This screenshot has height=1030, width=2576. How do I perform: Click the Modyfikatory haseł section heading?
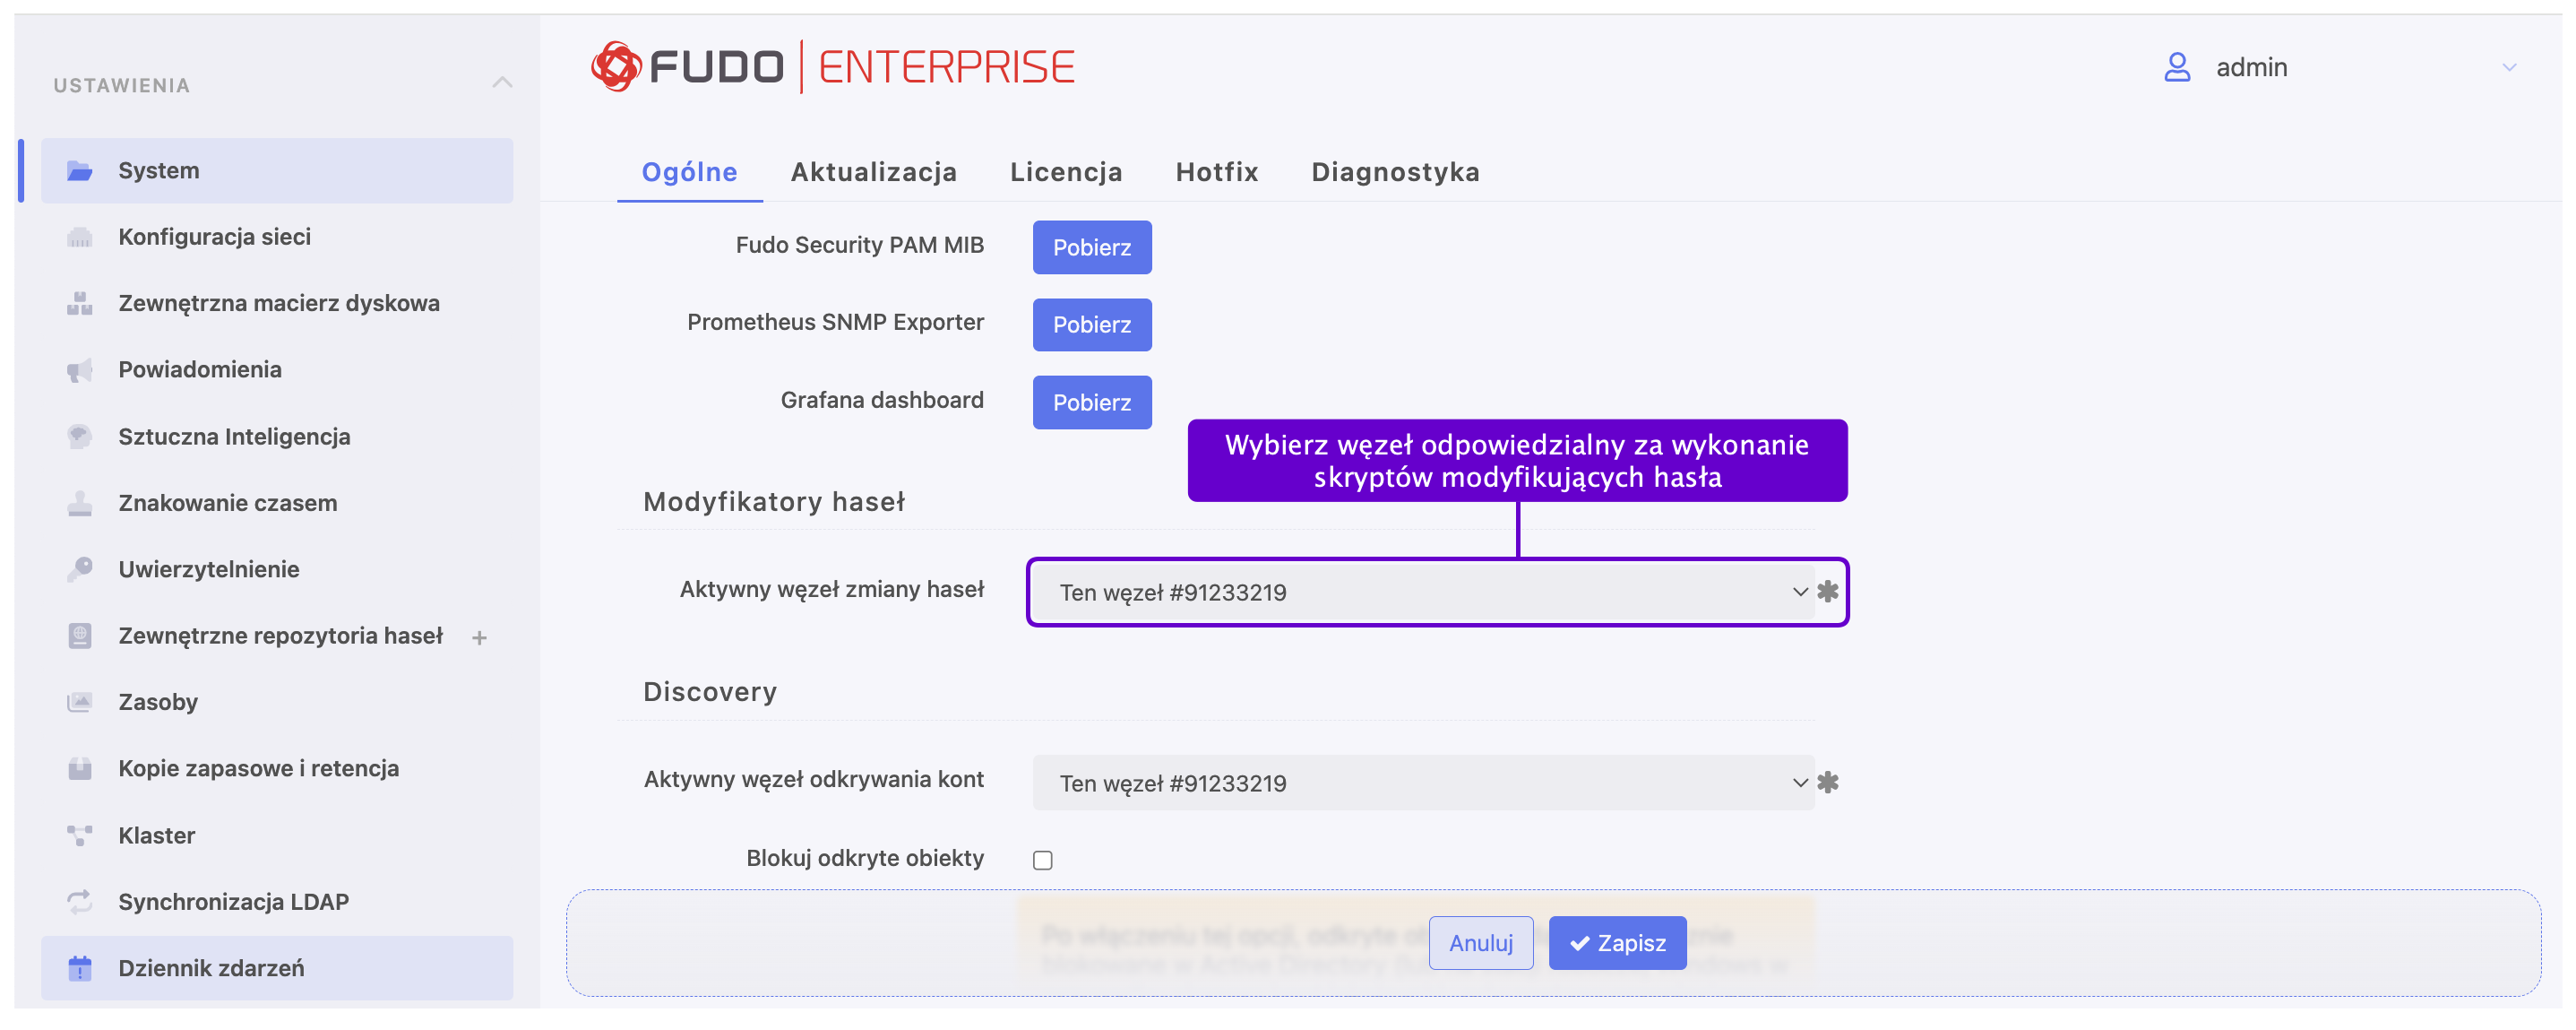click(774, 502)
